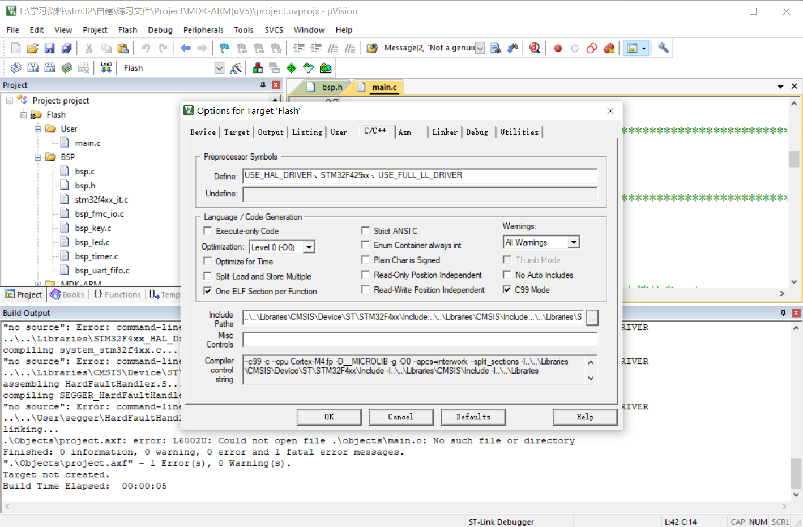Collapse the BSP group in tree

[38, 157]
